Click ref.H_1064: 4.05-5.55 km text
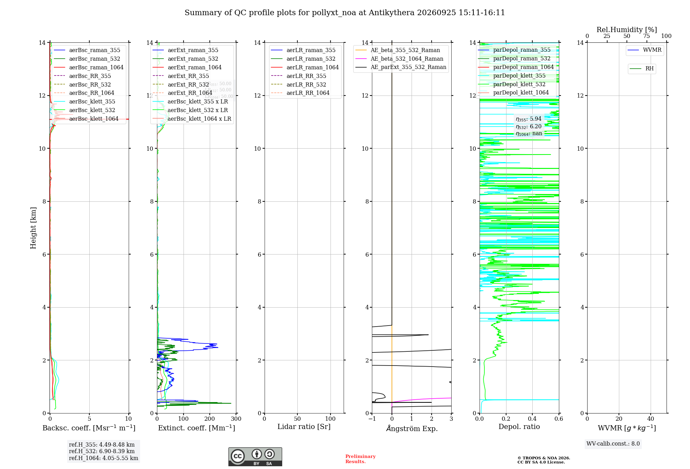Image resolution: width=690 pixels, height=469 pixels. [x=103, y=458]
